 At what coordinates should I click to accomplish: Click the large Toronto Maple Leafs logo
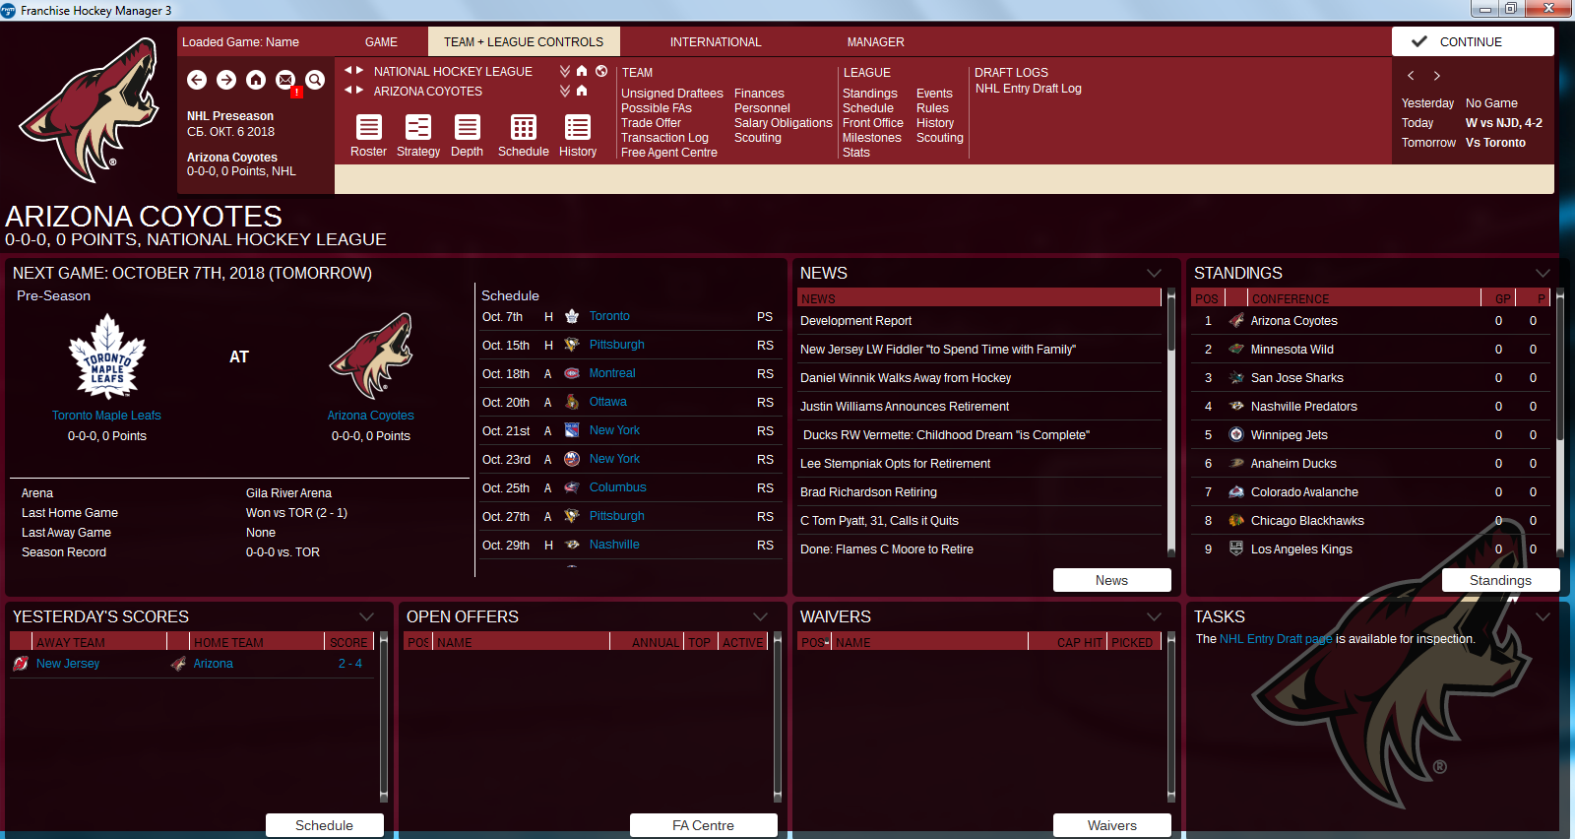(106, 356)
